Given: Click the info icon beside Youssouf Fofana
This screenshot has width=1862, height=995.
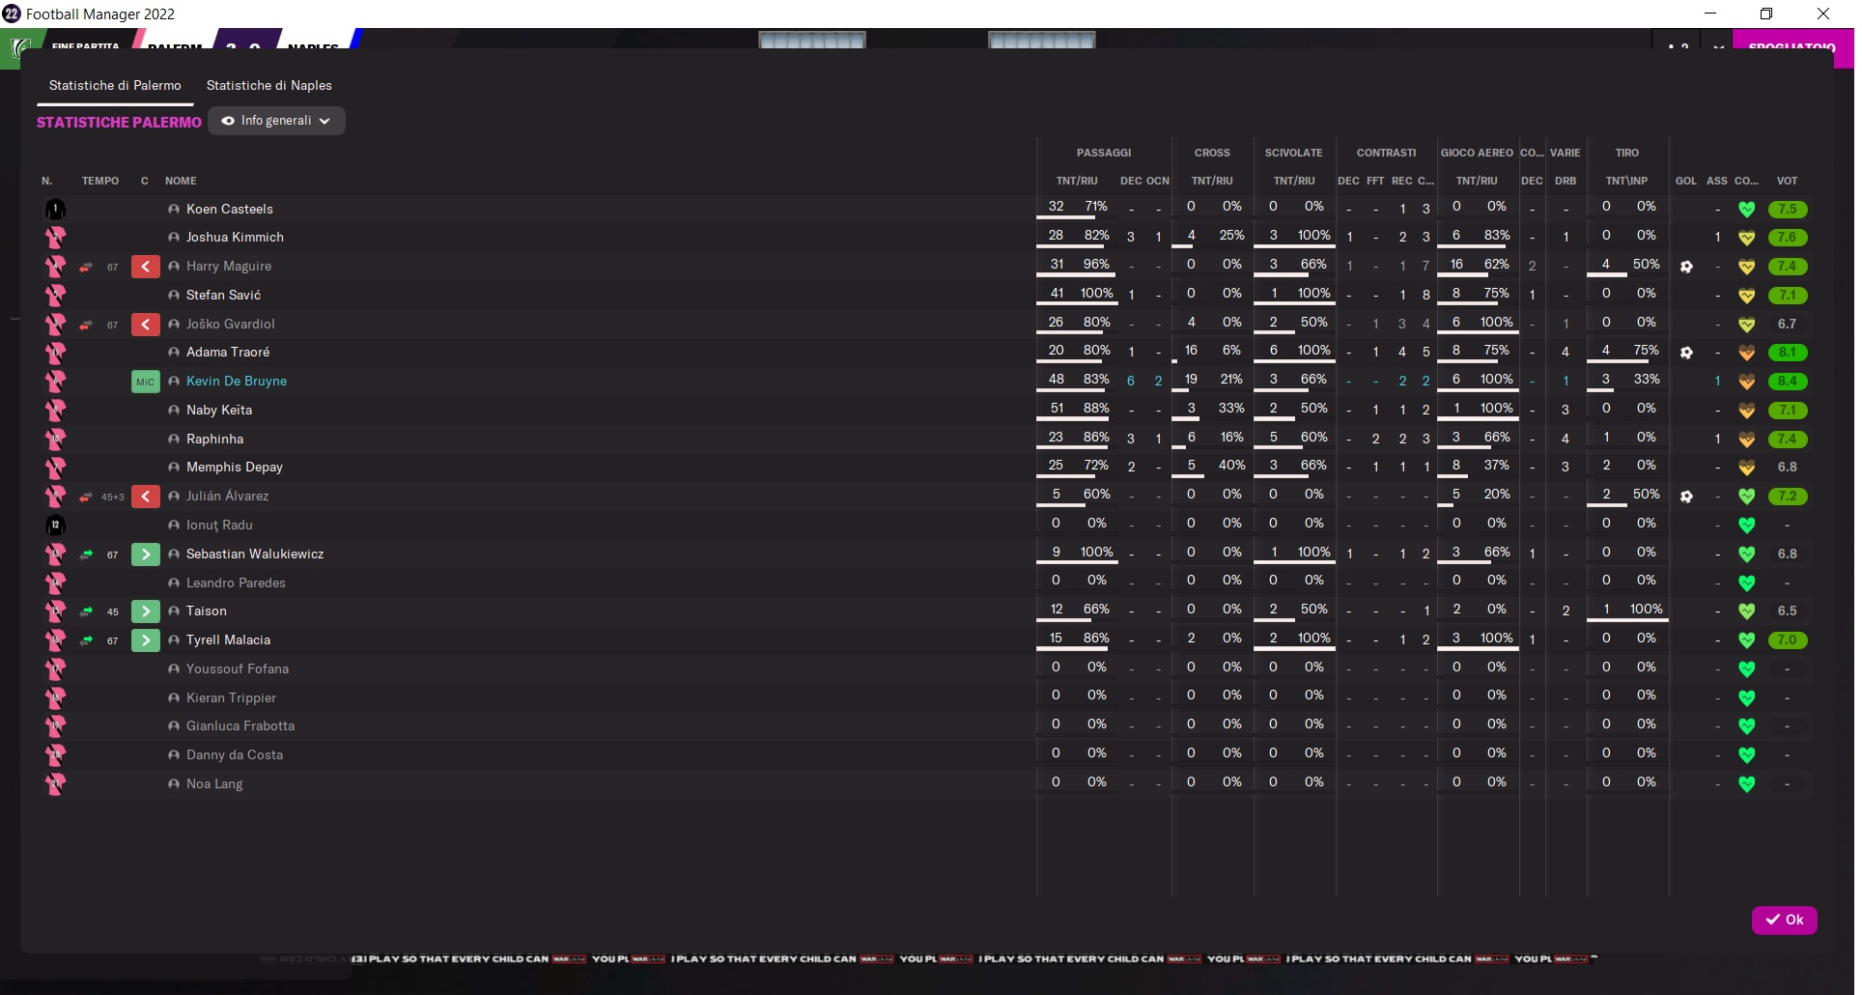Looking at the screenshot, I should tap(174, 668).
